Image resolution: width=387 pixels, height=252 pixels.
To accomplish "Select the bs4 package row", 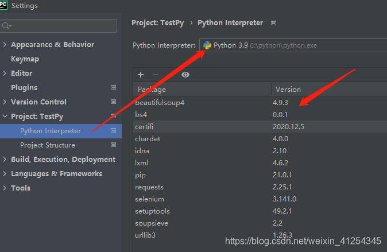I will click(260, 115).
